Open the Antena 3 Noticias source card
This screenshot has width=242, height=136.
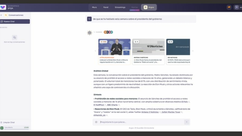point(148,52)
